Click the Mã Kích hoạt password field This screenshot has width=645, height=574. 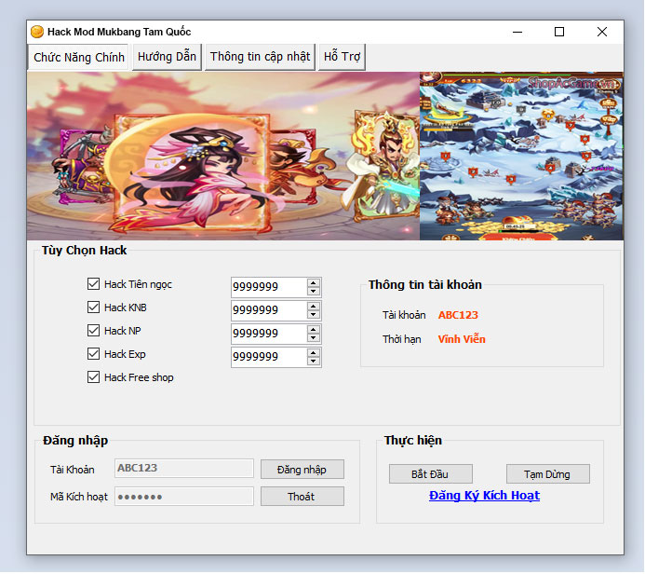click(183, 497)
